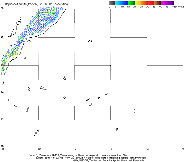Click the gray 0-5 knots color swatch

click(x=112, y=3)
